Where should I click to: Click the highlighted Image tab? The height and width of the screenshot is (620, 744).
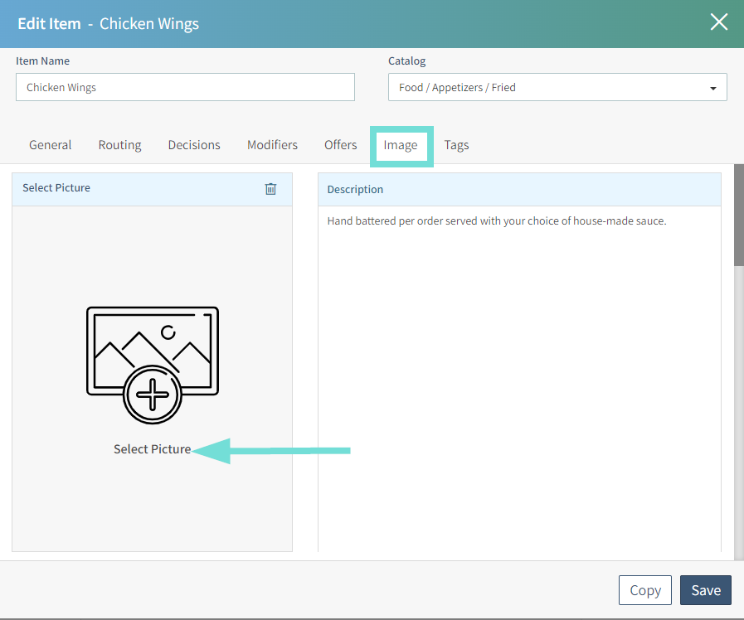pos(401,145)
